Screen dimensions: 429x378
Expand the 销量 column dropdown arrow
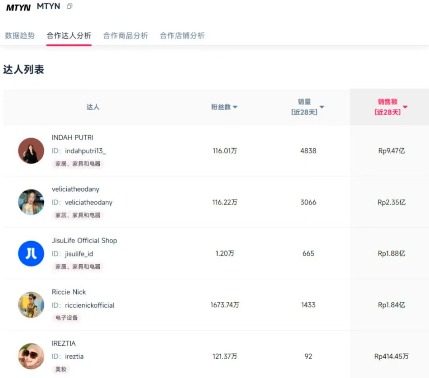[x=322, y=107]
